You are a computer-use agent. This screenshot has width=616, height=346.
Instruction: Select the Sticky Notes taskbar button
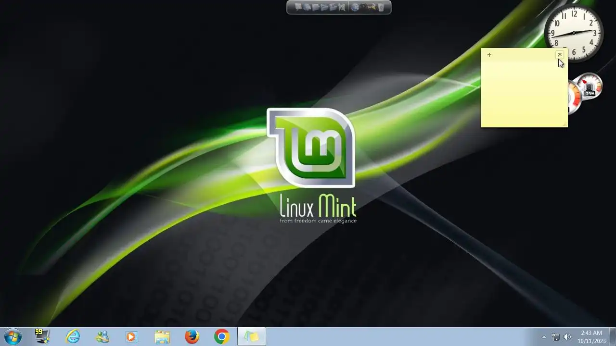(x=252, y=337)
